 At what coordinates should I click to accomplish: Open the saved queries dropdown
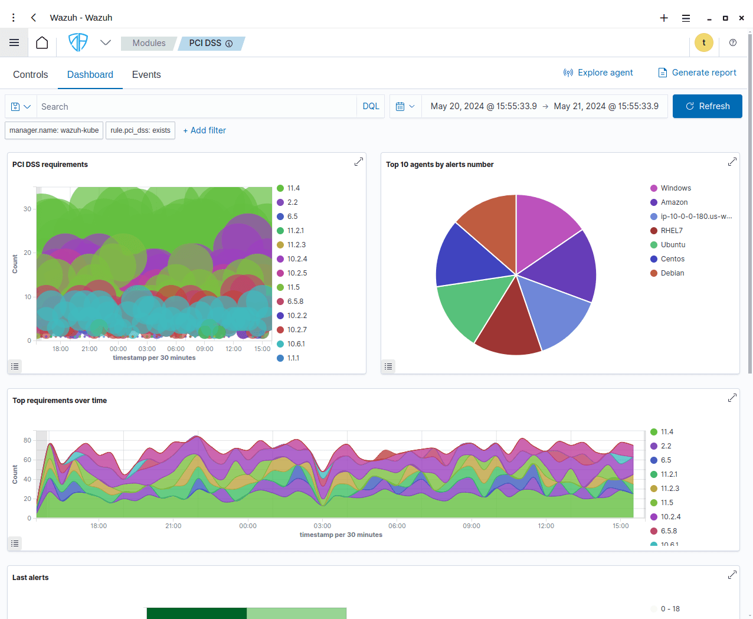coord(21,107)
